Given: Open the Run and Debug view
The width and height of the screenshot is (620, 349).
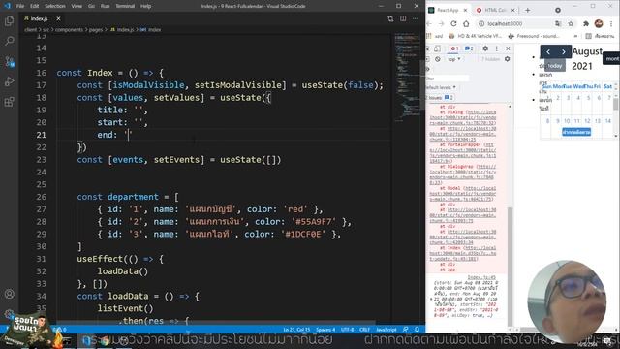Looking at the screenshot, I should 9,81.
